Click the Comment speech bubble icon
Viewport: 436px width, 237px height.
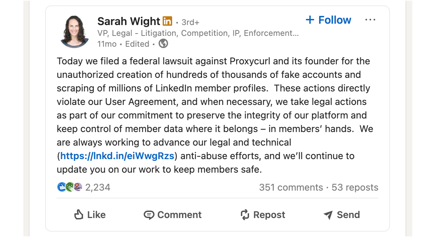coord(149,215)
